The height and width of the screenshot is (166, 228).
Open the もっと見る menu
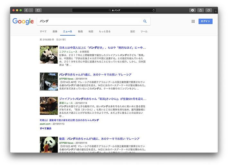[105, 31]
